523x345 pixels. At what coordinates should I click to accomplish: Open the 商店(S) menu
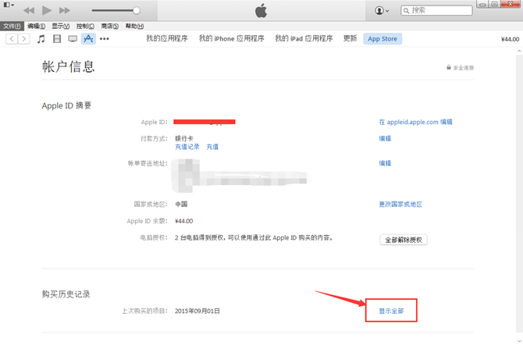pyautogui.click(x=110, y=26)
